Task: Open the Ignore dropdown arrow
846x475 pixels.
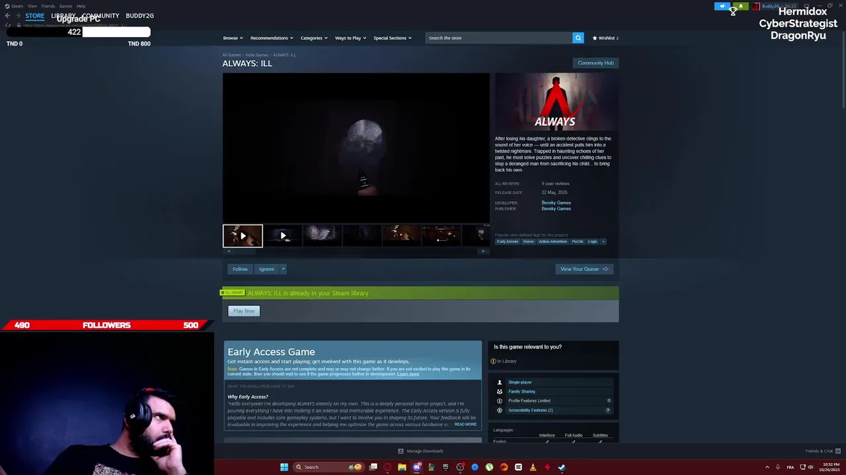Action: pyautogui.click(x=283, y=269)
